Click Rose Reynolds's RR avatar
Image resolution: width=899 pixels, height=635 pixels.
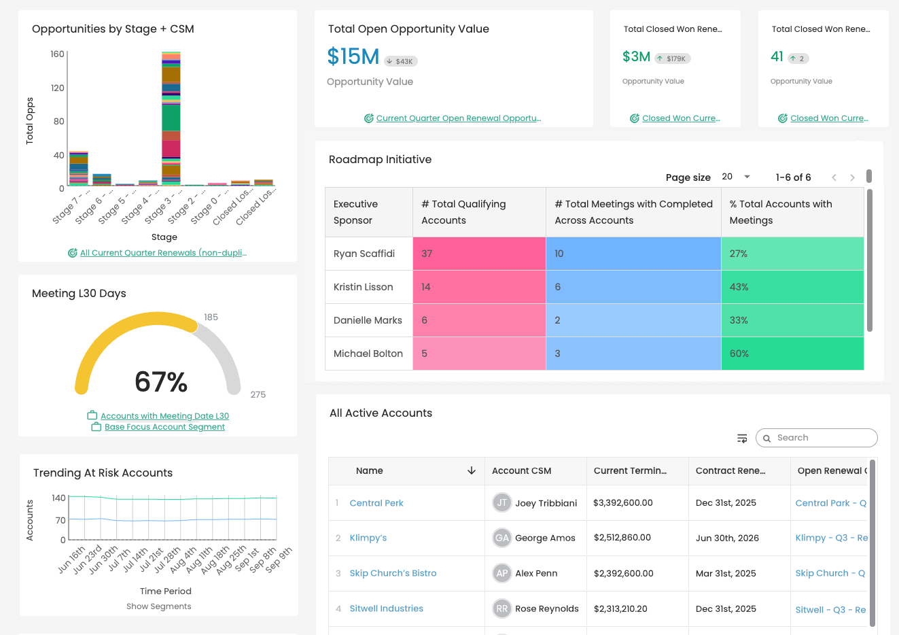click(x=501, y=608)
